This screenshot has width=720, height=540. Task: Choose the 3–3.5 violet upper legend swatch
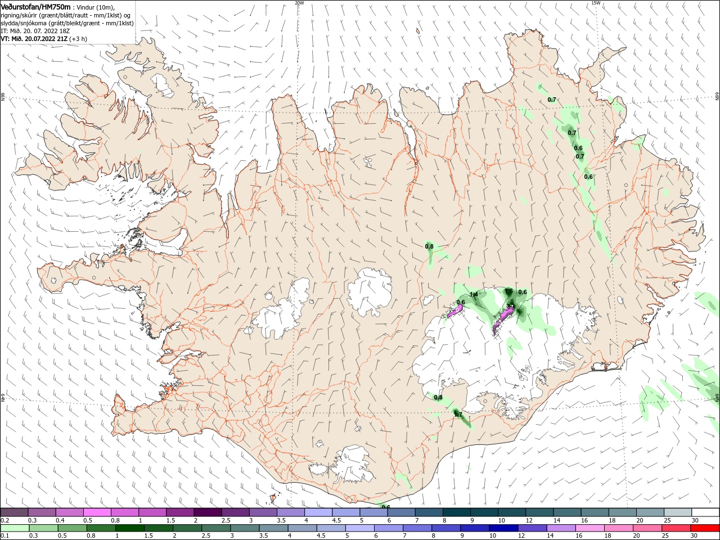tap(263, 512)
